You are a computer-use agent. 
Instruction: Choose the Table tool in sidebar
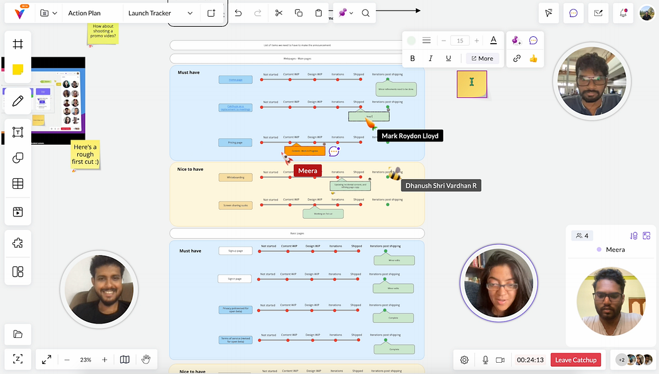click(x=18, y=184)
